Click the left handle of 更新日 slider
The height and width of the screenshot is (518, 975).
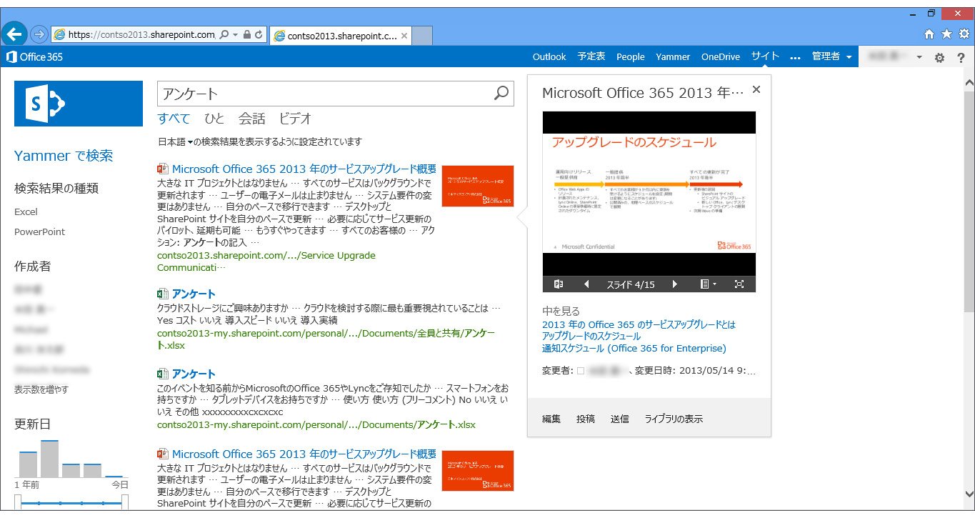(17, 504)
